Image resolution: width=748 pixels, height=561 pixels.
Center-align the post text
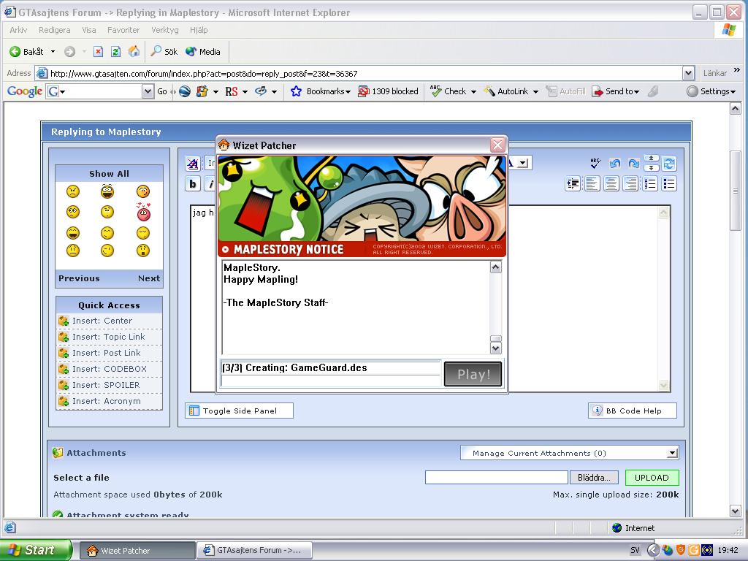point(611,183)
